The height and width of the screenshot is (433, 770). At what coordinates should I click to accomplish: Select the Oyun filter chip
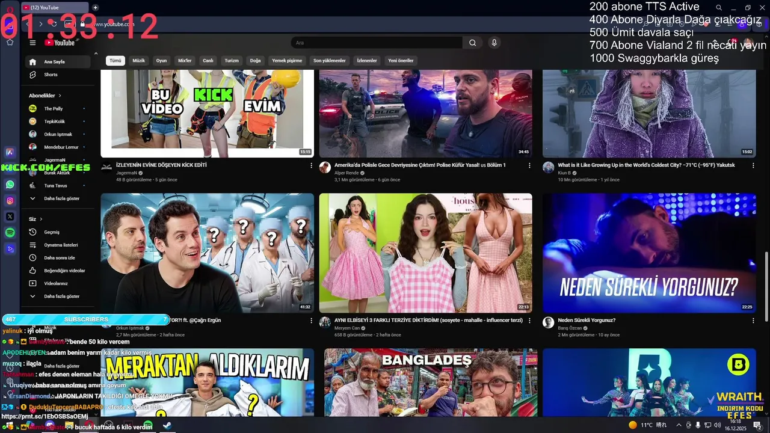[161, 61]
